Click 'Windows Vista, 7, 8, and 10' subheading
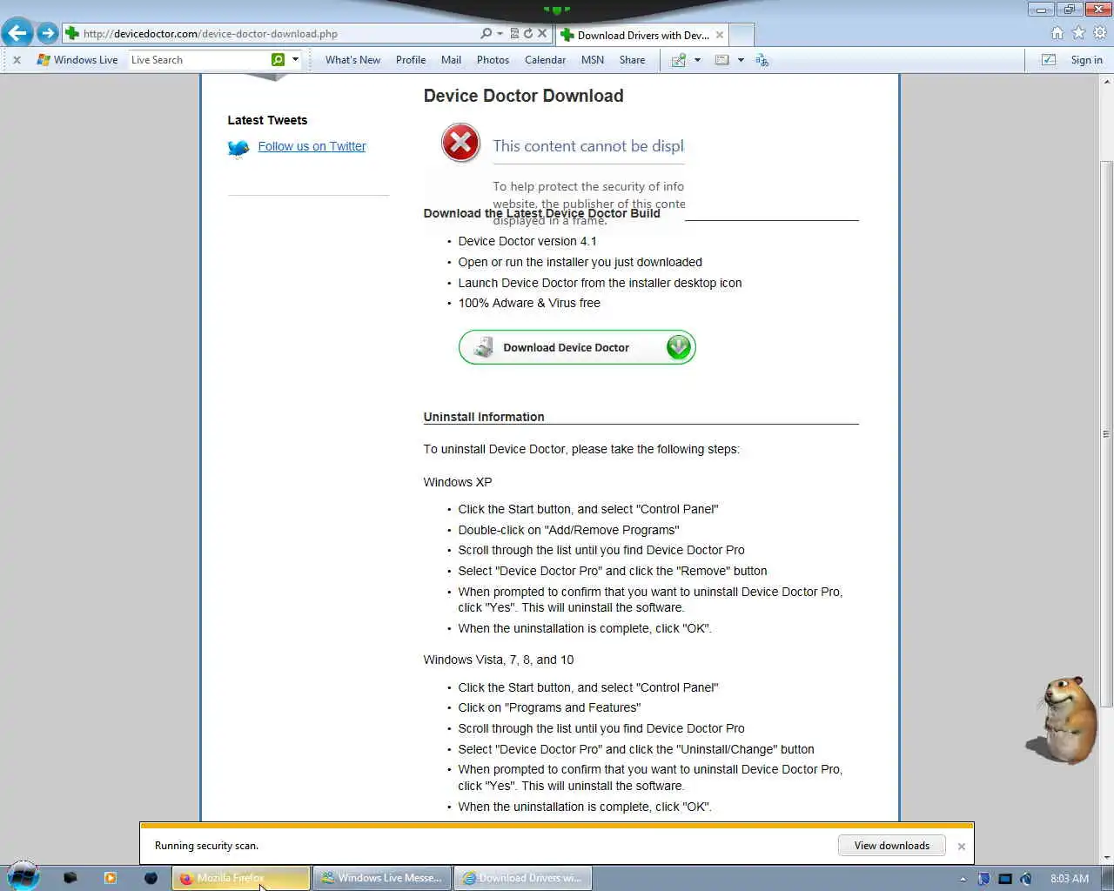This screenshot has width=1114, height=891. click(499, 660)
